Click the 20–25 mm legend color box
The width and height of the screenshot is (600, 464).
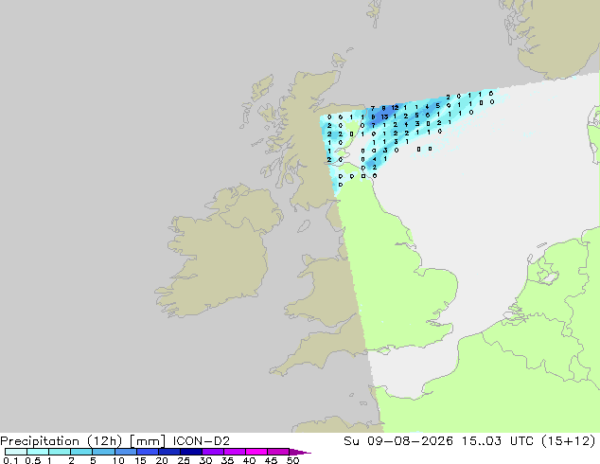[169, 452]
